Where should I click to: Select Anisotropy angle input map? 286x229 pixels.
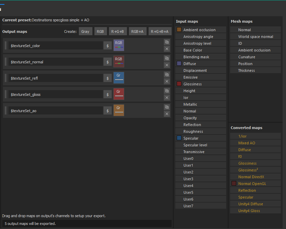pos(201,36)
